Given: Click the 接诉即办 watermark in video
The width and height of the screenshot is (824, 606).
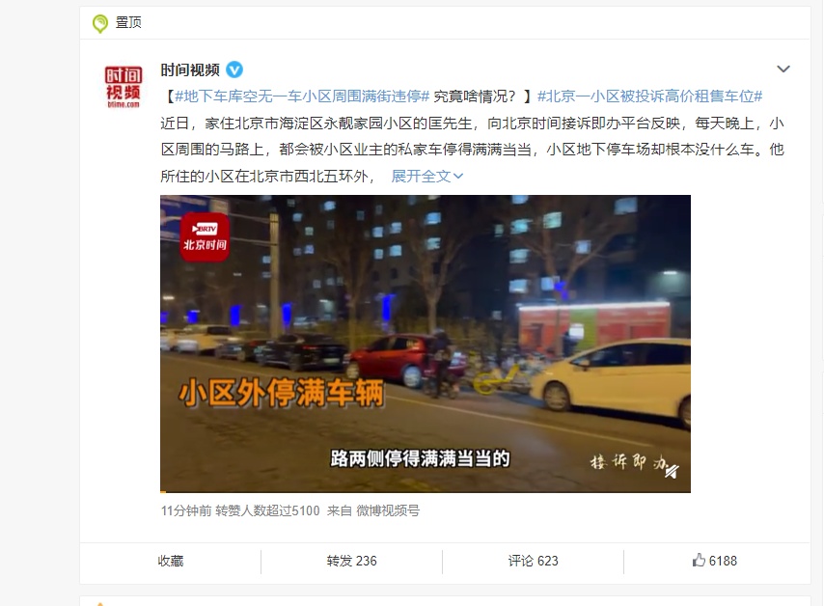Looking at the screenshot, I should (x=634, y=464).
